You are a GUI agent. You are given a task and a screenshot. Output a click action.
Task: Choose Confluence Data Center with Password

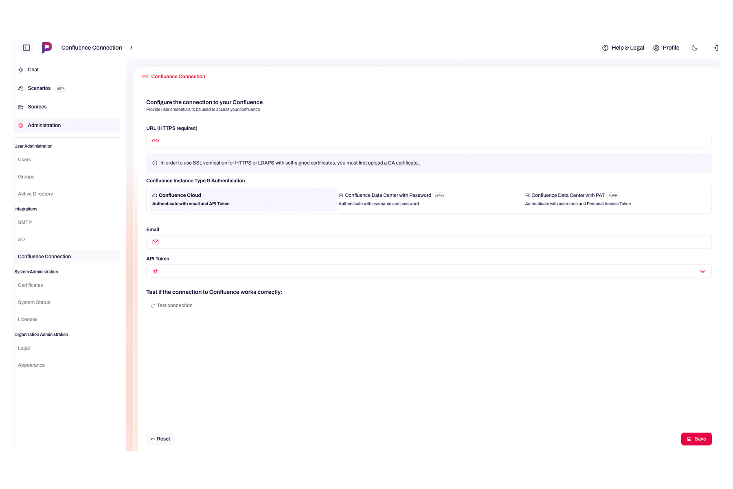click(430, 199)
